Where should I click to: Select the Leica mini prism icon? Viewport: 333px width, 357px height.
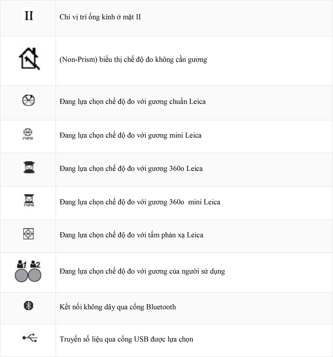click(x=28, y=134)
